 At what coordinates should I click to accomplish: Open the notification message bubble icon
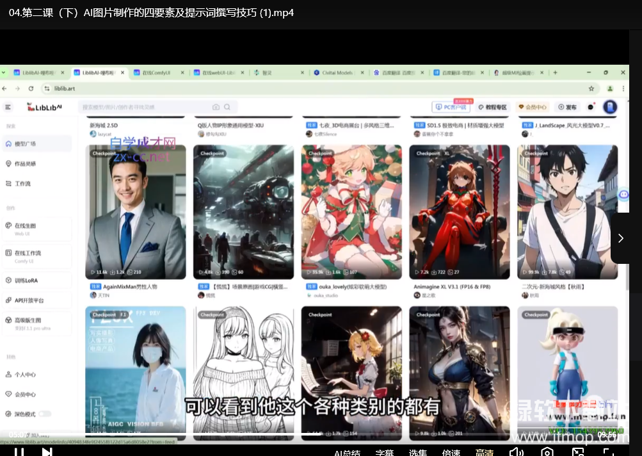point(590,107)
